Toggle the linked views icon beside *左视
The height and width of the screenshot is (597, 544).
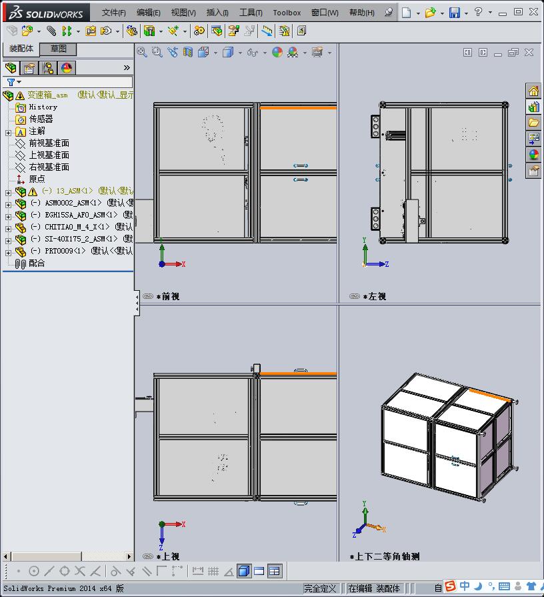click(x=355, y=296)
